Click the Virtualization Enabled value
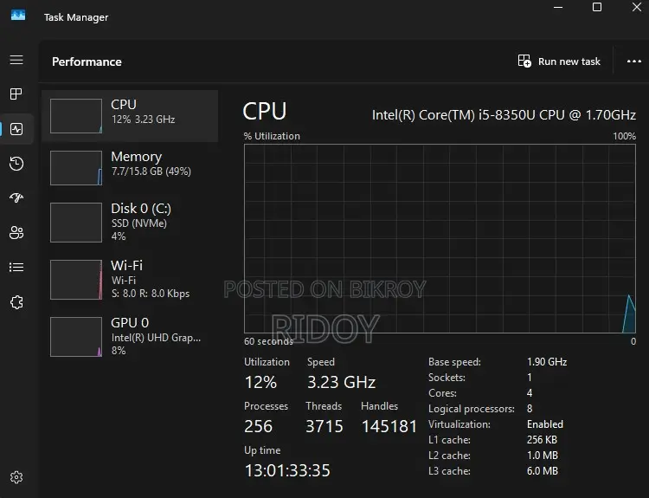This screenshot has height=498, width=649. pos(544,424)
